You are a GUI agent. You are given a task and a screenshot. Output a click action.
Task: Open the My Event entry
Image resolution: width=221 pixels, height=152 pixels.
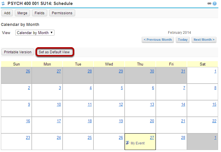click(137, 143)
